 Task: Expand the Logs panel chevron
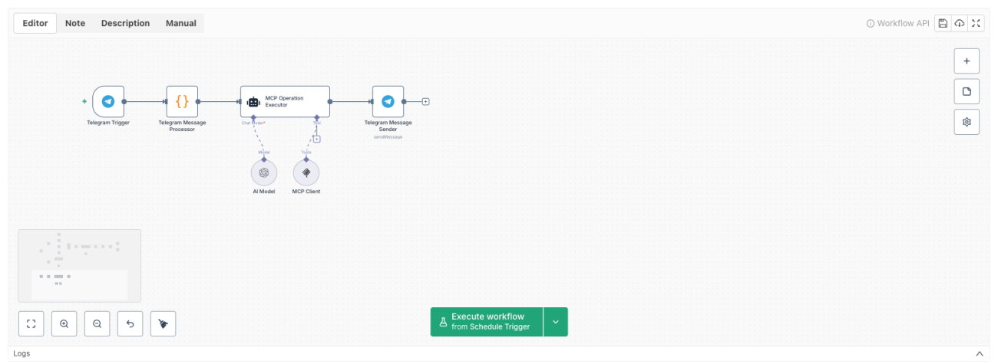click(x=979, y=354)
